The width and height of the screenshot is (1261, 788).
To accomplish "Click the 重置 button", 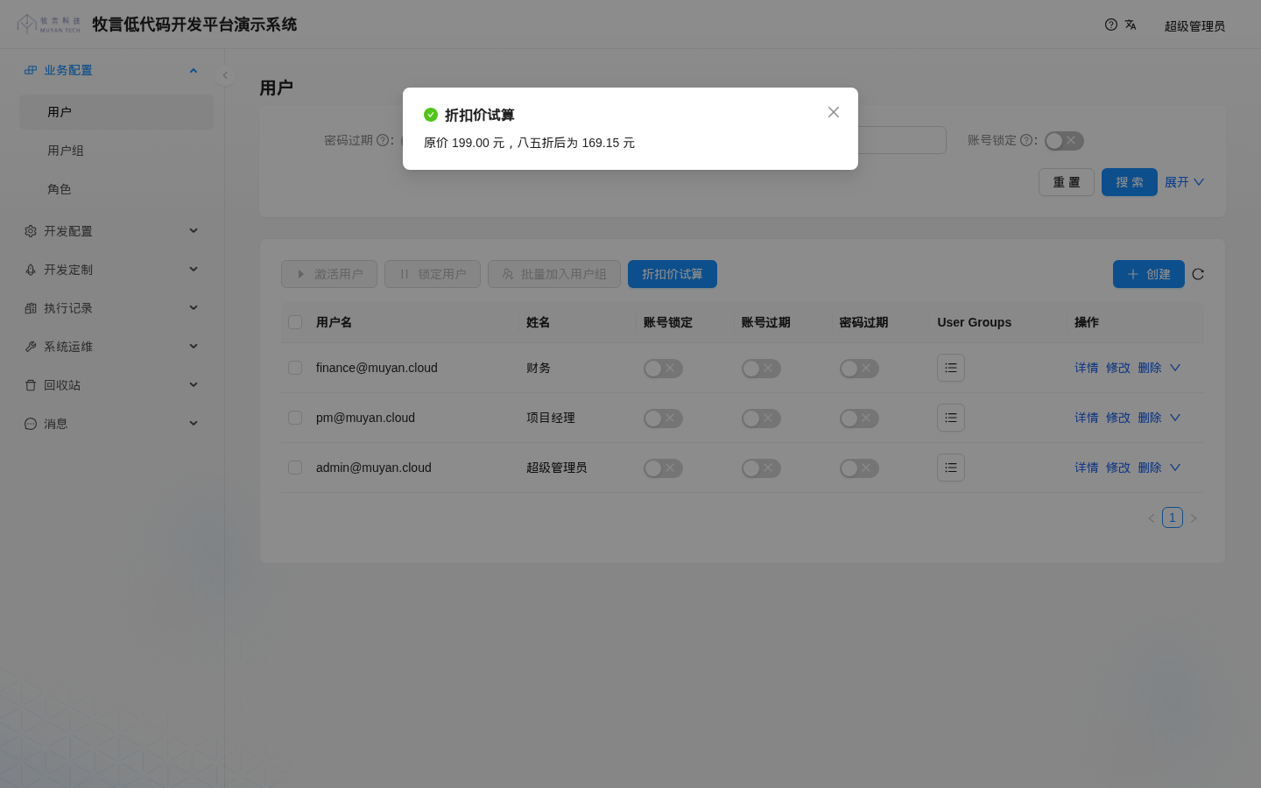I will 1067,182.
